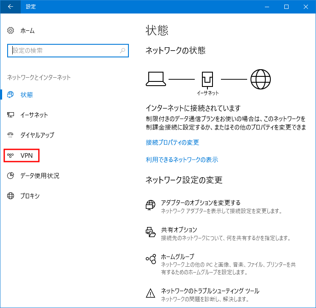Click the data usage pie icon
316x308 pixels.
(x=11, y=176)
